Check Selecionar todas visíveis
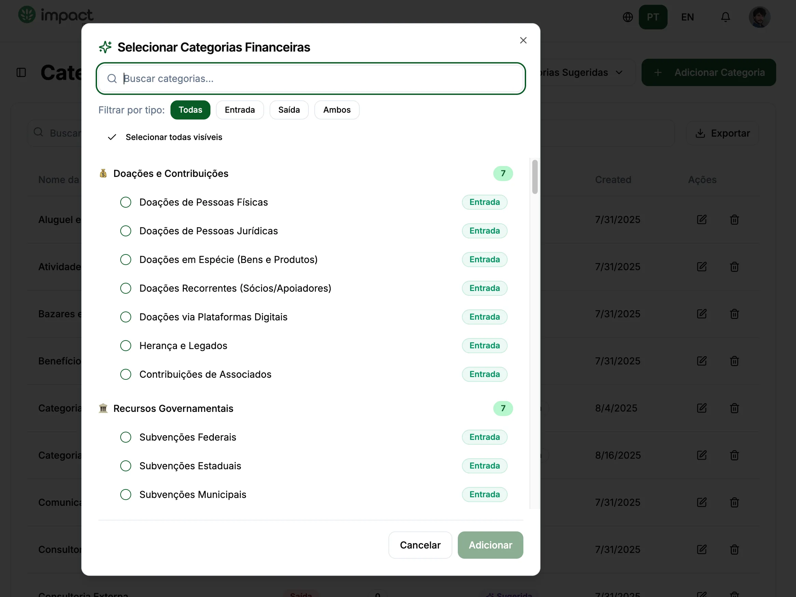This screenshot has height=597, width=796. (165, 137)
